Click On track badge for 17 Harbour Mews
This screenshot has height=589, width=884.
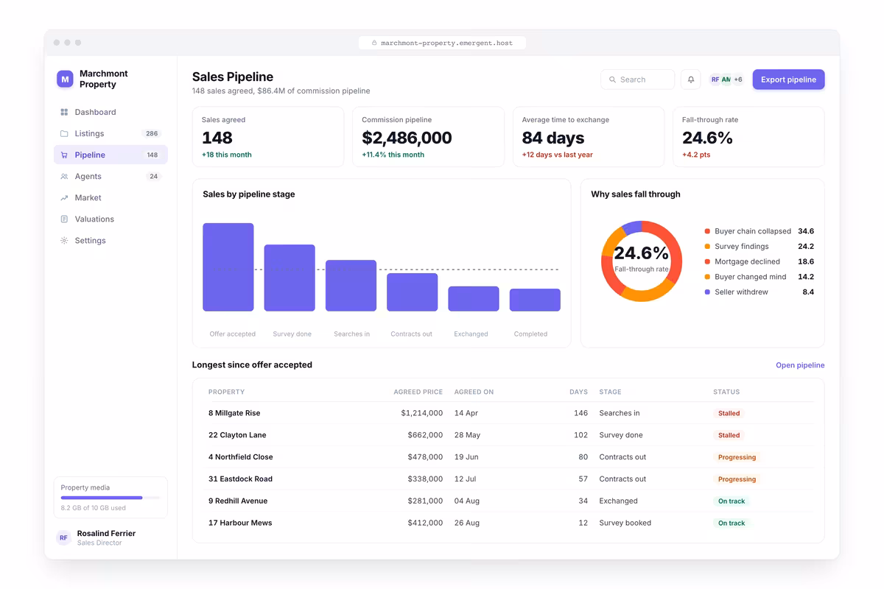732,523
